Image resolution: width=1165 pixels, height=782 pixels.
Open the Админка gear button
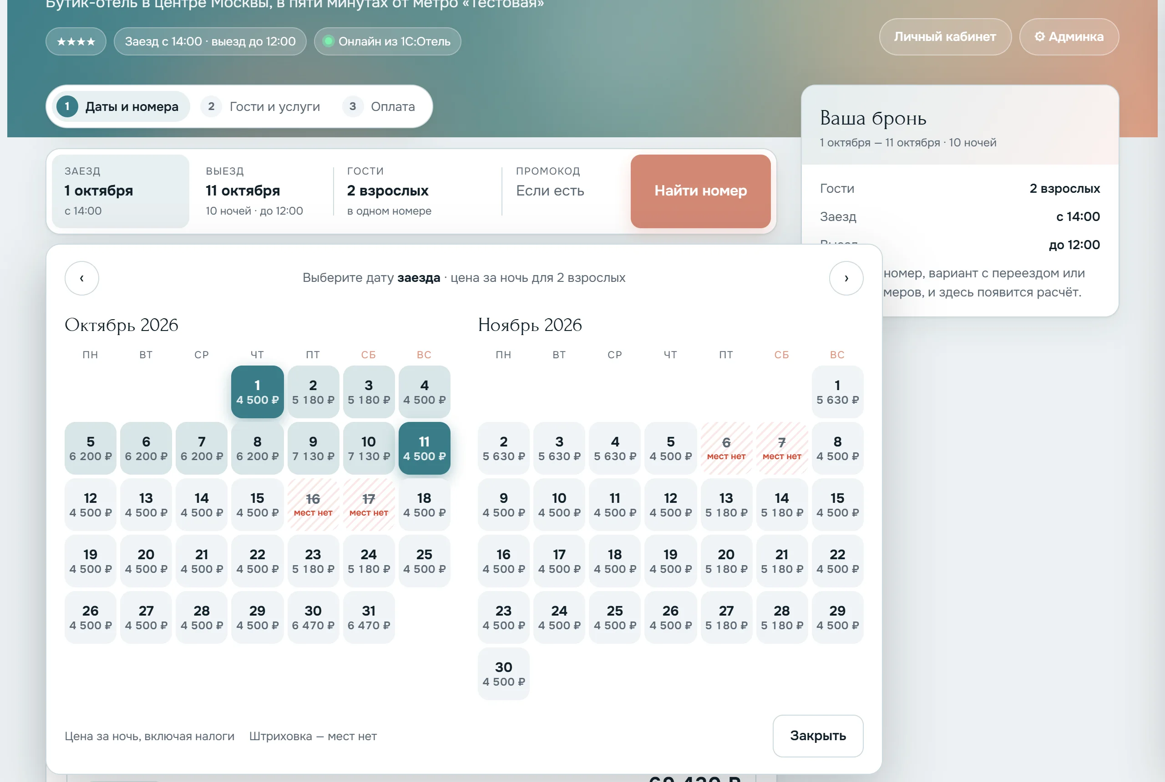pos(1069,37)
